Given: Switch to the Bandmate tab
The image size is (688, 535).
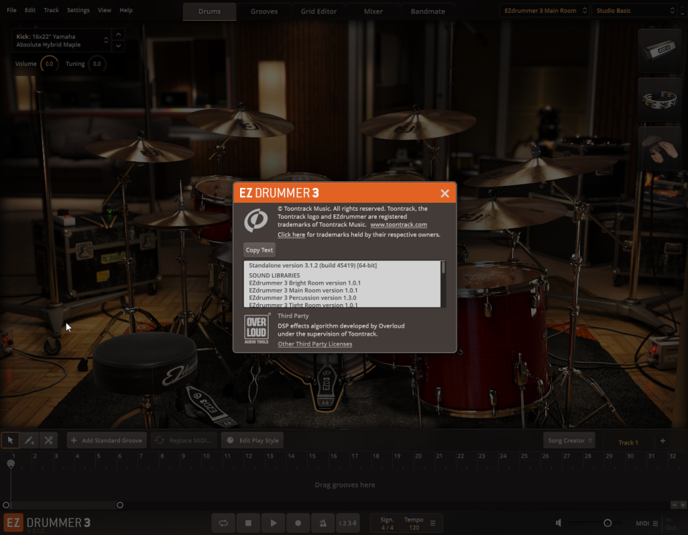Looking at the screenshot, I should click(x=428, y=11).
